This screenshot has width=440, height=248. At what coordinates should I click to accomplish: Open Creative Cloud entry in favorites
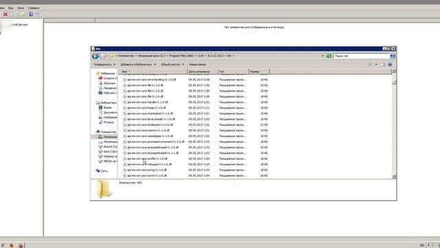point(108,78)
